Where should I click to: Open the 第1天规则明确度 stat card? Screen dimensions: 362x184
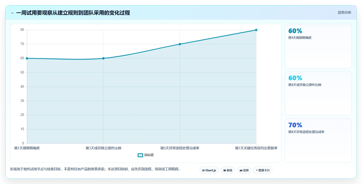(x=318, y=46)
